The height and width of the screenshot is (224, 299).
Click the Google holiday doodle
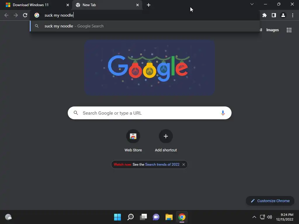coord(150,67)
